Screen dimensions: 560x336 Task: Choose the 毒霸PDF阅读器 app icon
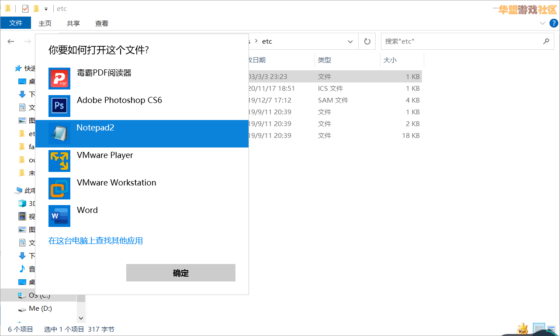(59, 79)
